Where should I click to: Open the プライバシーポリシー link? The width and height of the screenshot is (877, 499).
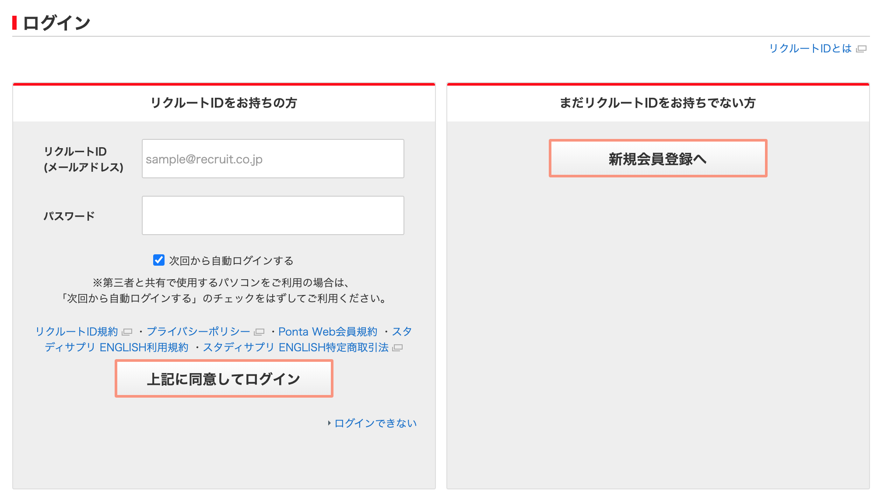click(x=198, y=332)
